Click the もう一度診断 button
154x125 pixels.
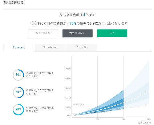(43, 33)
